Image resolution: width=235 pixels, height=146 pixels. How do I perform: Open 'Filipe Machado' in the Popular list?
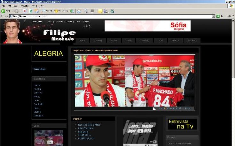(x=86, y=128)
